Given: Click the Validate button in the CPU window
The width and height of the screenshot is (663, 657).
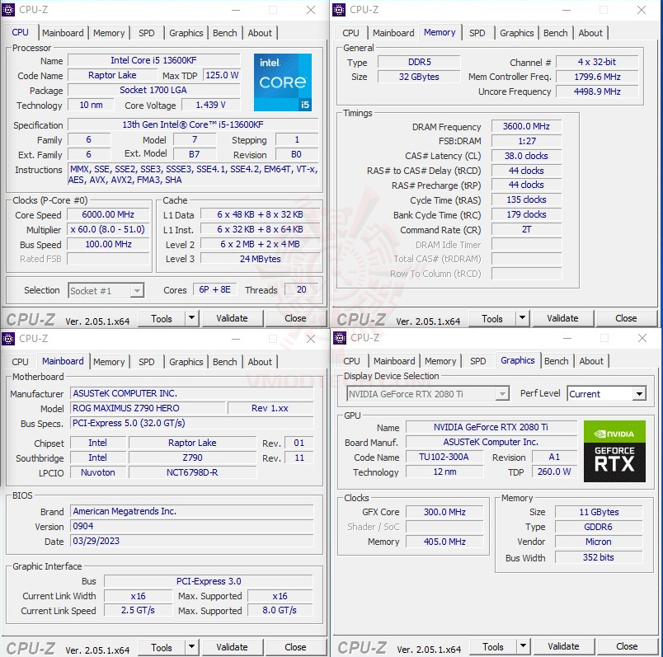Looking at the screenshot, I should point(233,318).
